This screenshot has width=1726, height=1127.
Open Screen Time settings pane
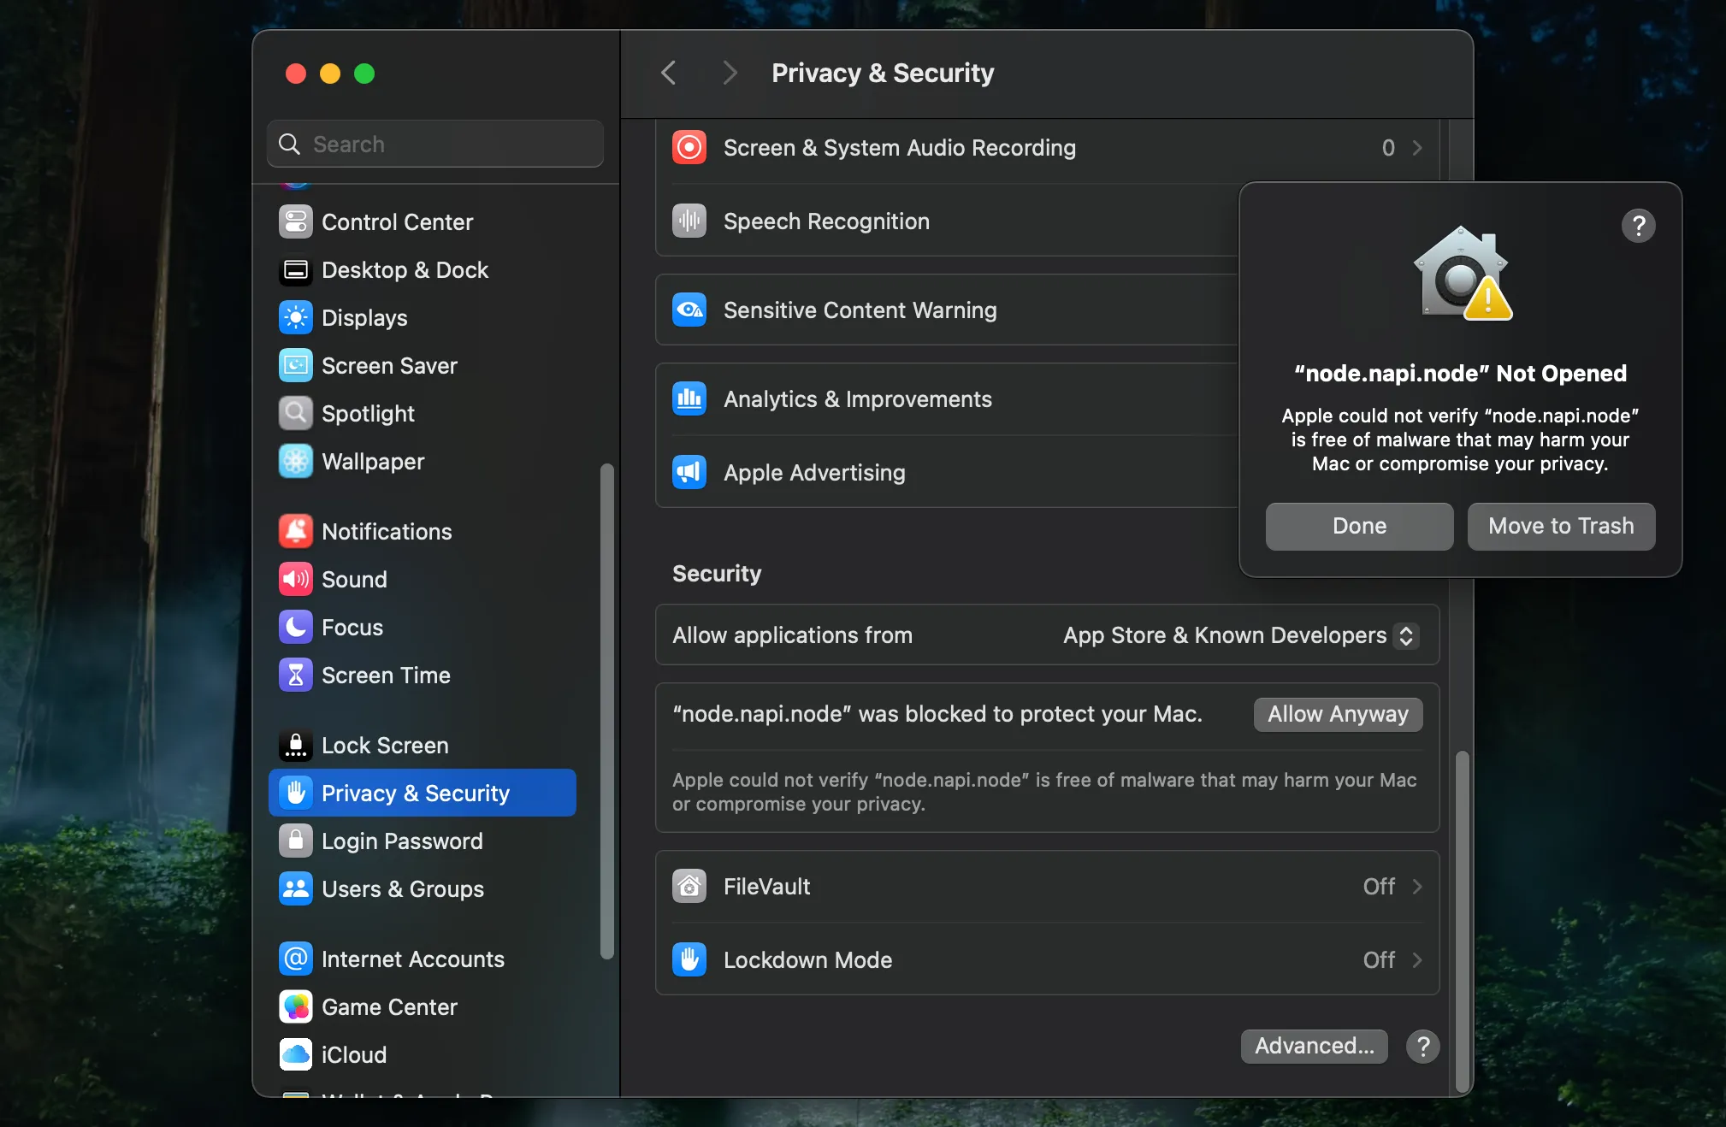tap(423, 676)
